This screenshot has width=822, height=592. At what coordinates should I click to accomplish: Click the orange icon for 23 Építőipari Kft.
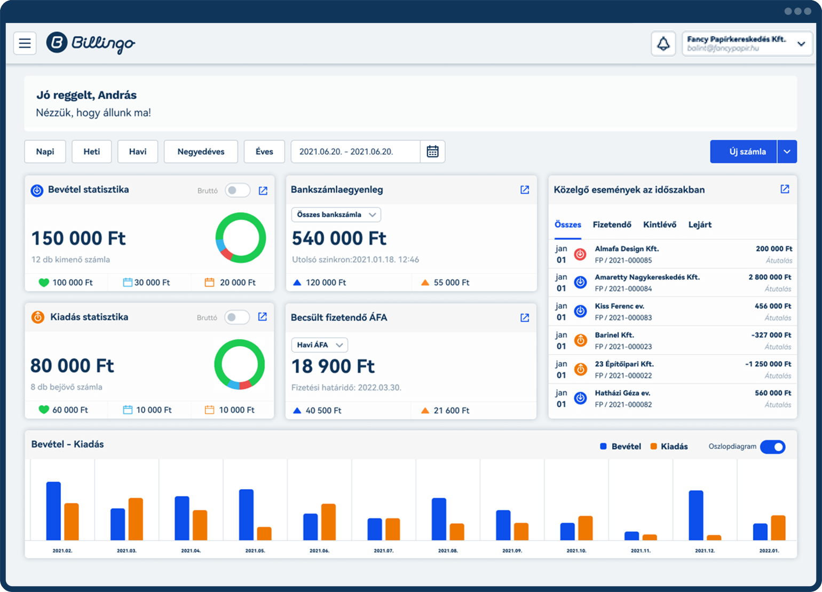(x=580, y=369)
